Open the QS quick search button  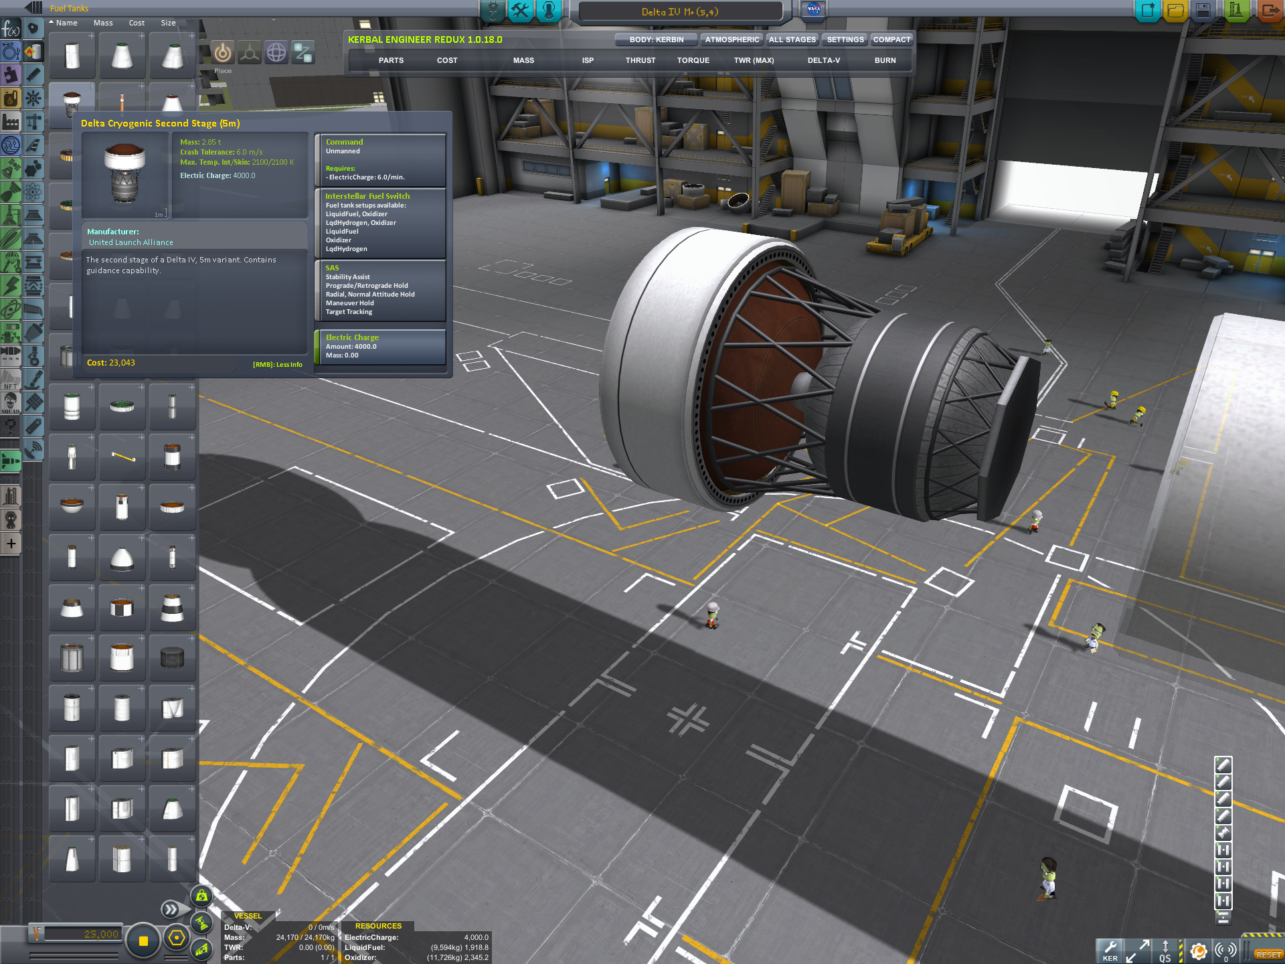tap(1165, 951)
